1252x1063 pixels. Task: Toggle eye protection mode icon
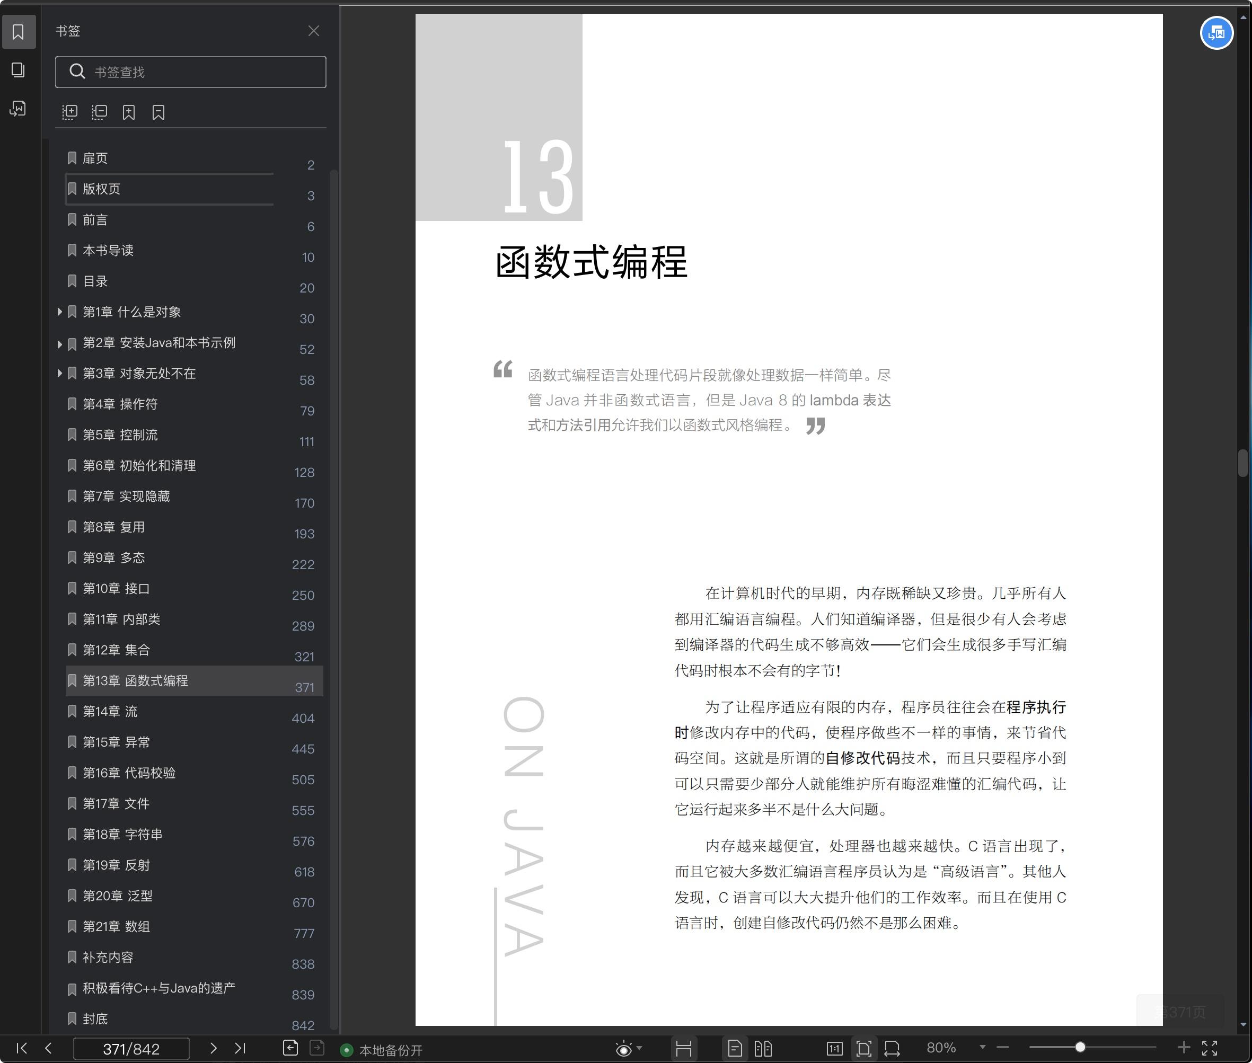(x=624, y=1049)
